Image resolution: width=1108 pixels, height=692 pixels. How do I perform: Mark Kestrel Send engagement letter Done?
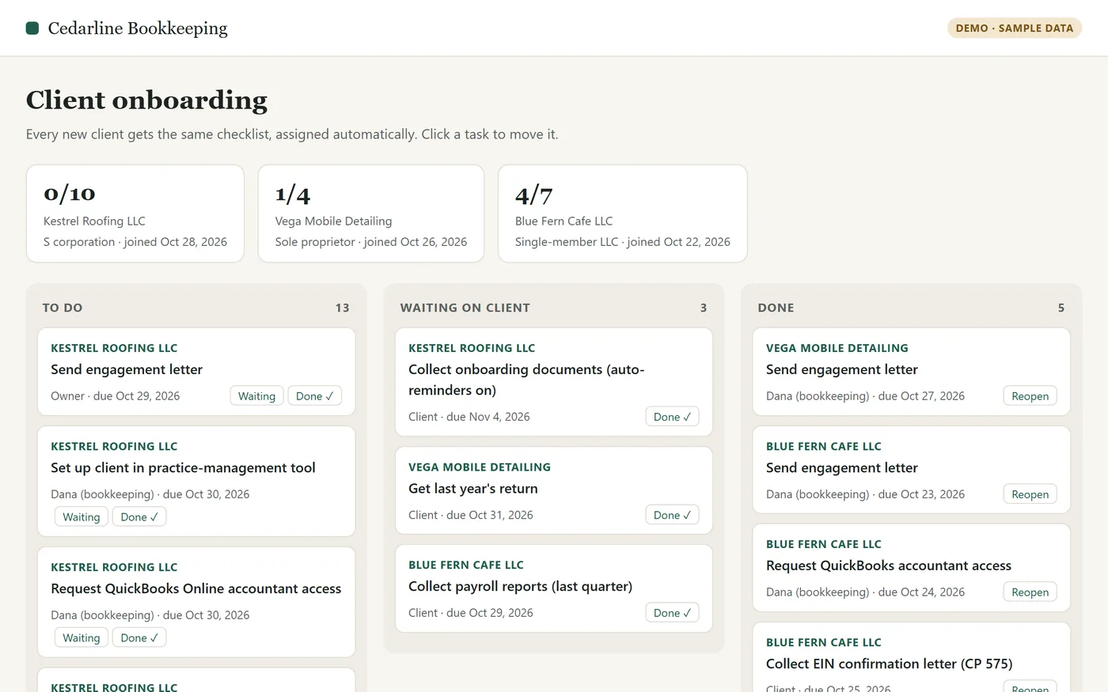pos(314,396)
